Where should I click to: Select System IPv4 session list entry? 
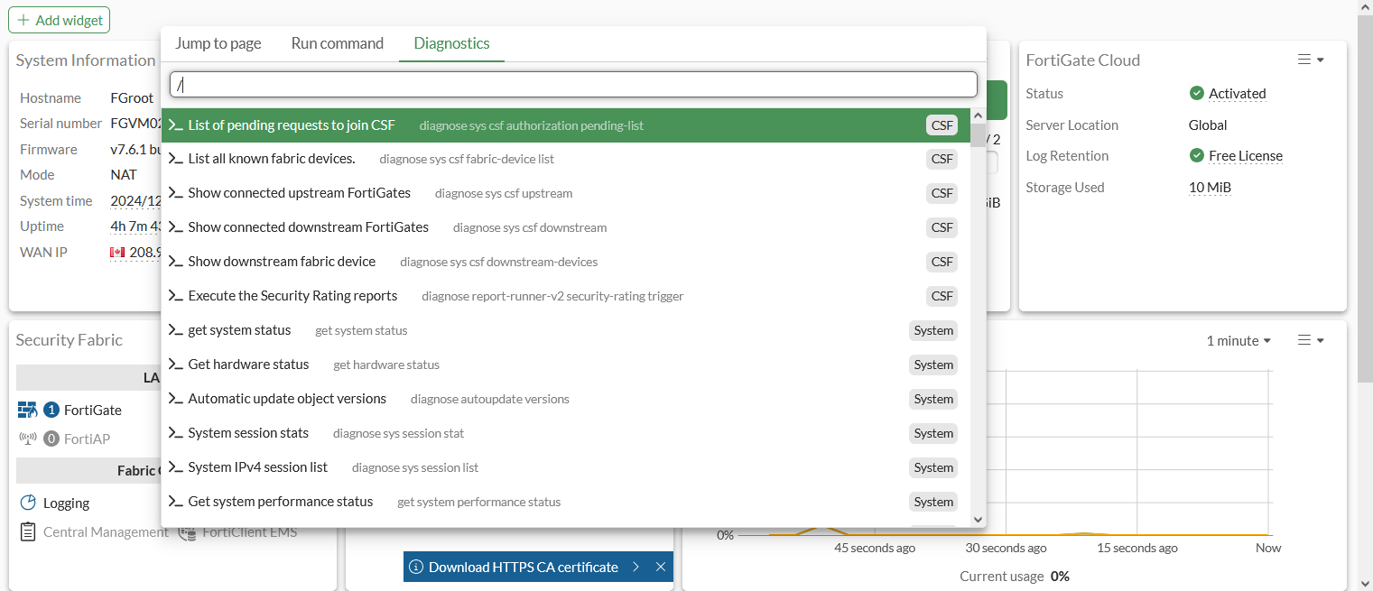(x=566, y=467)
